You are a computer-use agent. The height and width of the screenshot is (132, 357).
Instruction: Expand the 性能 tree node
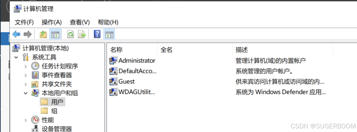tap(26, 120)
